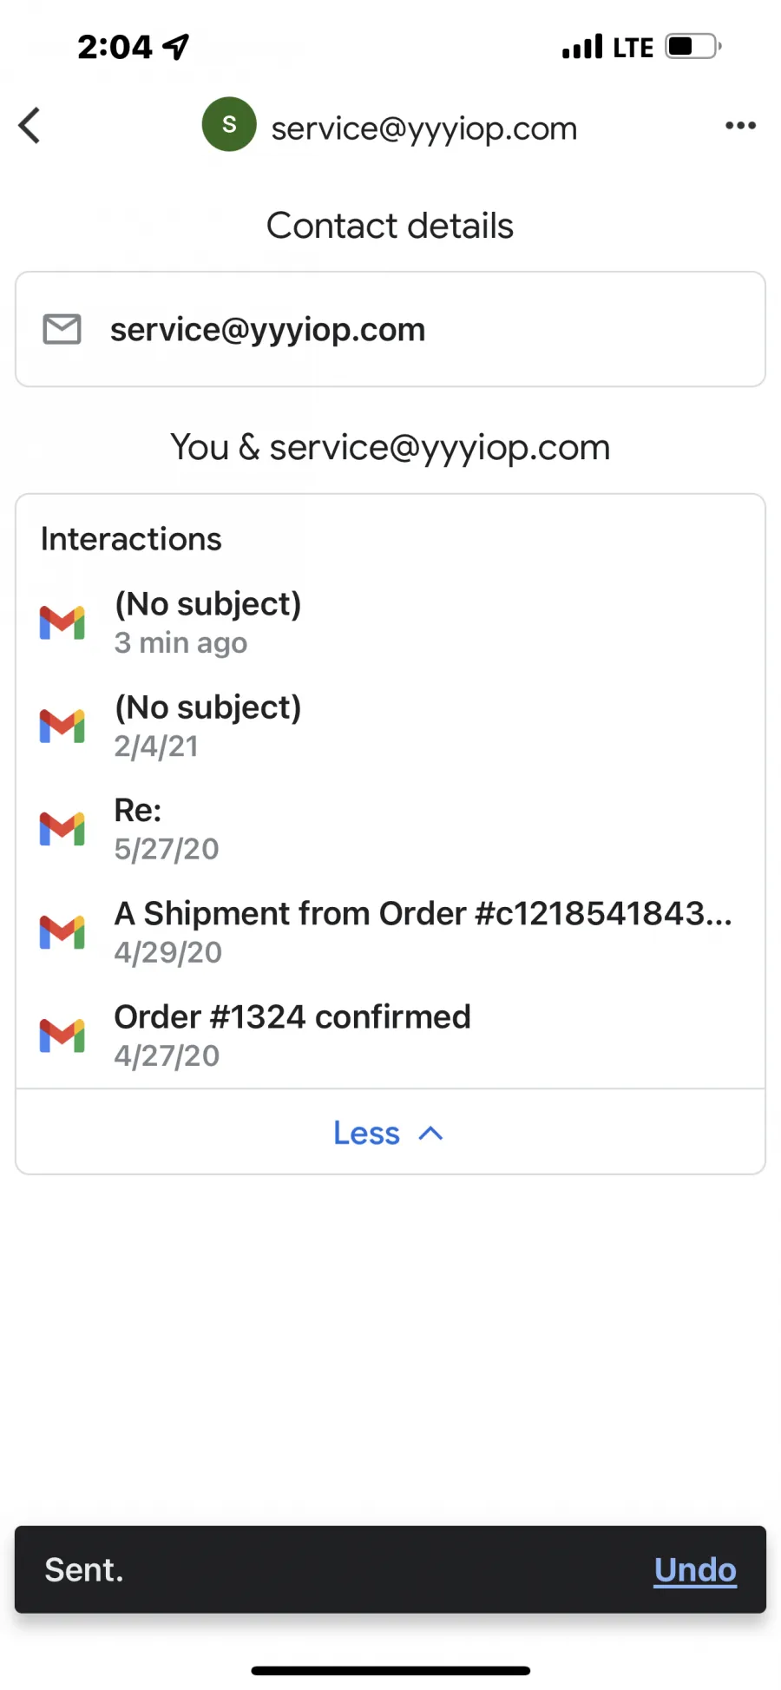Collapse interactions with the Less chevron
This screenshot has width=781, height=1690.
[430, 1134]
